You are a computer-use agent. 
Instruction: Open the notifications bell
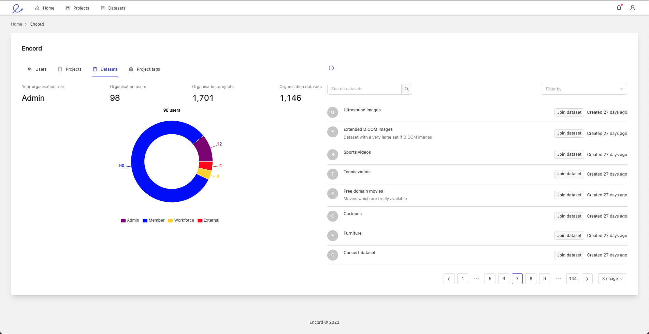[x=619, y=8]
